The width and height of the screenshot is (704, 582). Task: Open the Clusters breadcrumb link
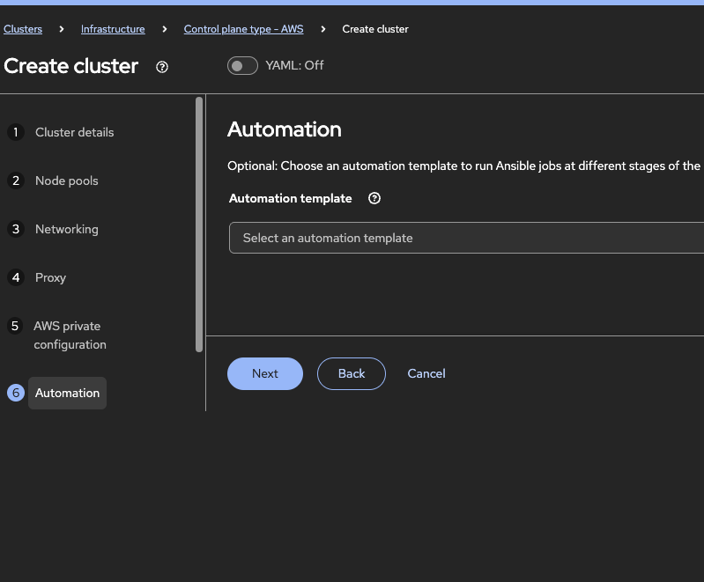pyautogui.click(x=23, y=29)
